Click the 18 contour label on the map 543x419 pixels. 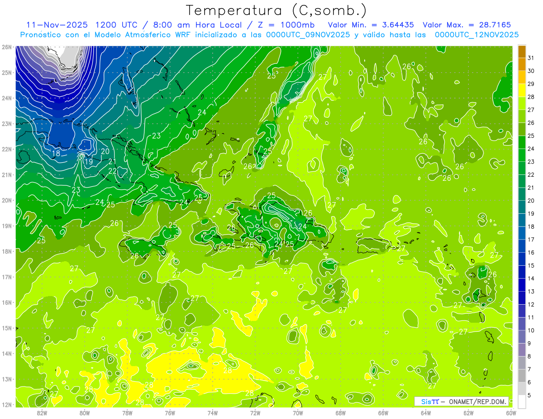point(56,154)
